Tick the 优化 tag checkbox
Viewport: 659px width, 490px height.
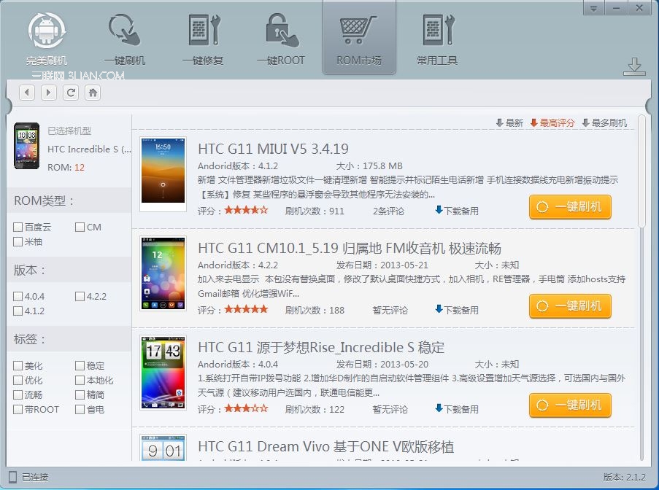(x=18, y=380)
